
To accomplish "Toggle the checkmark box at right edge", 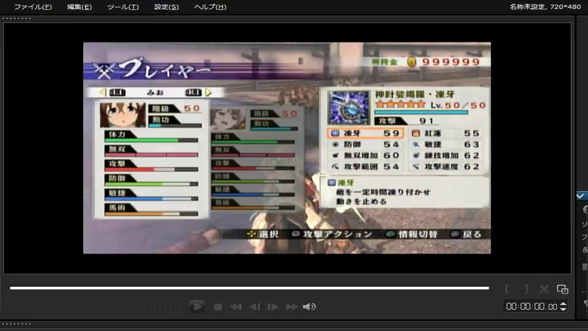I will click(581, 196).
